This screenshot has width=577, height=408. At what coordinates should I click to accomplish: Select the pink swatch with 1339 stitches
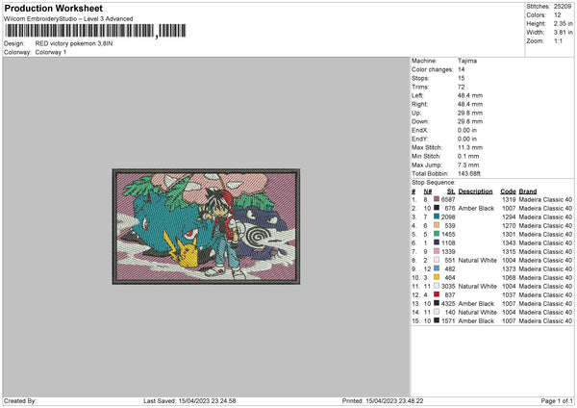(x=437, y=251)
